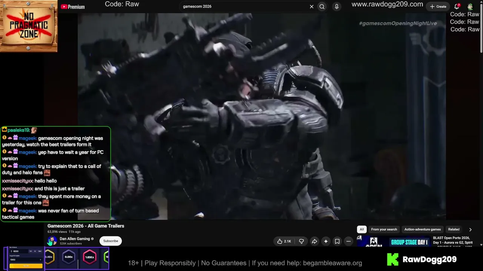Click the chat message "hello hello"
This screenshot has width=483, height=271.
[45, 181]
